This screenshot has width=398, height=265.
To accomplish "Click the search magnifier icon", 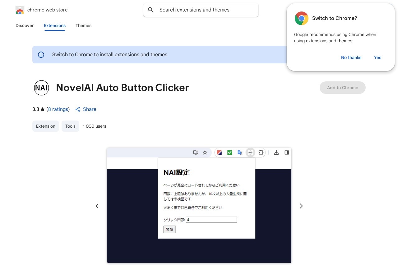I will [x=151, y=10].
